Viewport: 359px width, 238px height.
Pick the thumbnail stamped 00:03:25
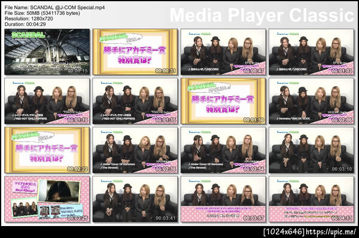coord(47,199)
